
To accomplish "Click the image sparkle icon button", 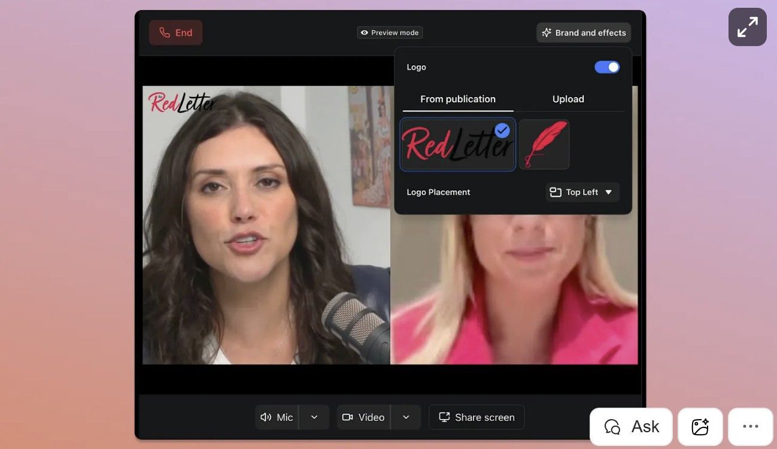I will 700,427.
